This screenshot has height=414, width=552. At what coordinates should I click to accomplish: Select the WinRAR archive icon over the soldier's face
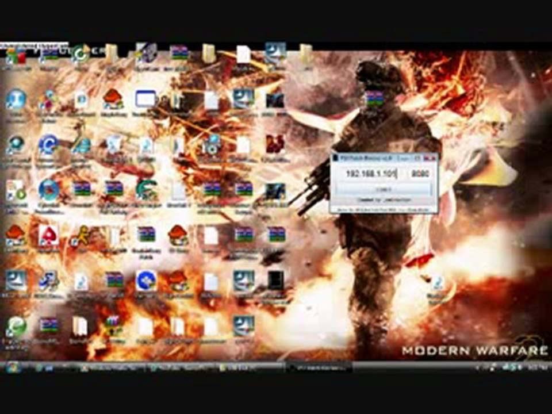(374, 99)
